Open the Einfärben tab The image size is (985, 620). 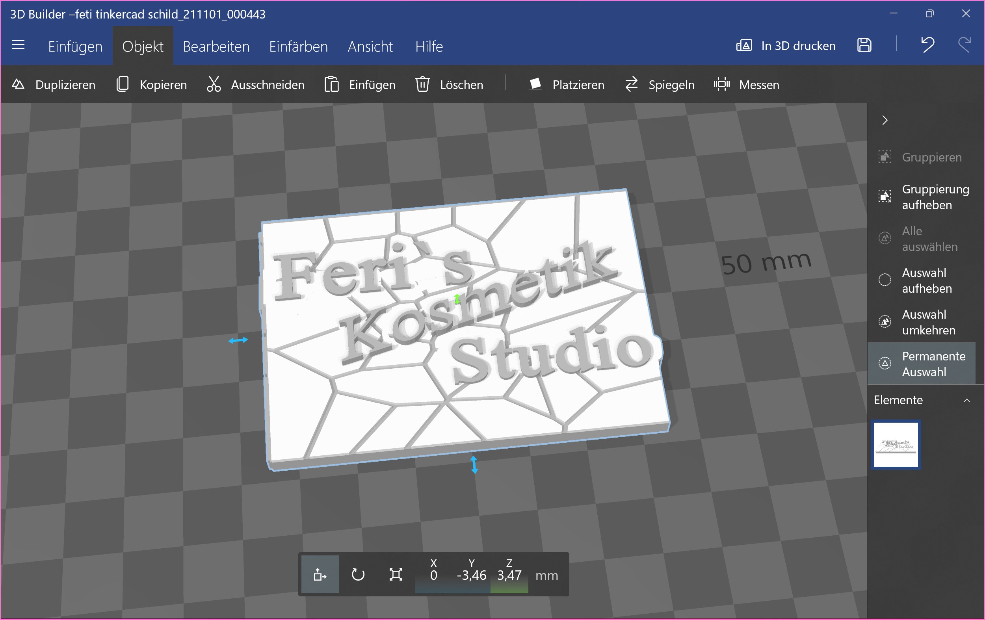click(298, 46)
